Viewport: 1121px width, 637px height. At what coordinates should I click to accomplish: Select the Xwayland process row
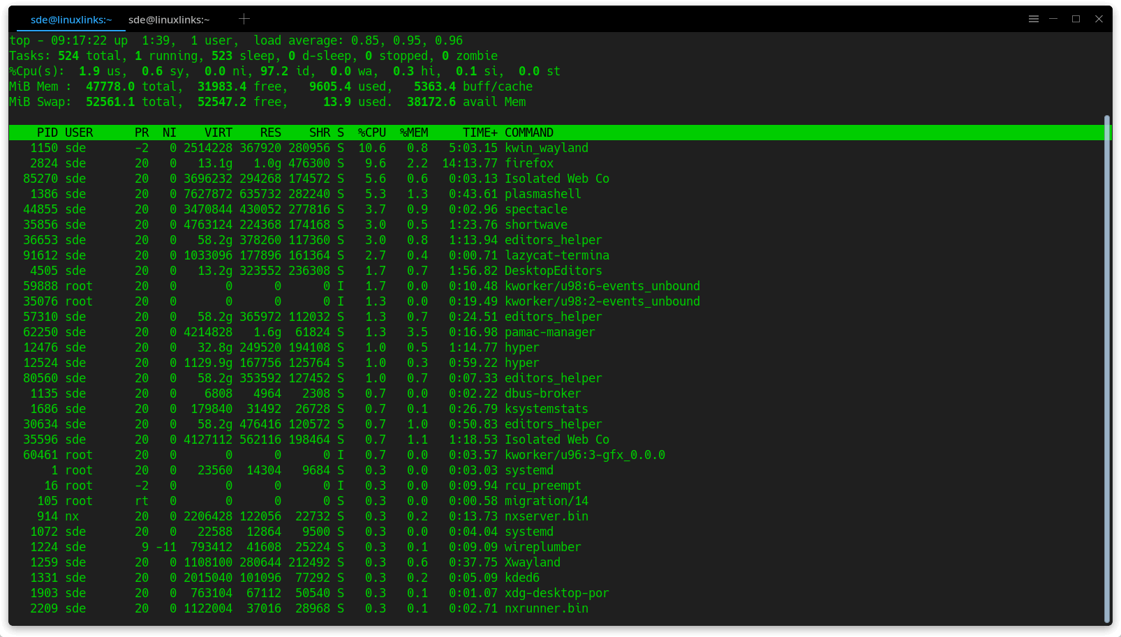pos(532,562)
